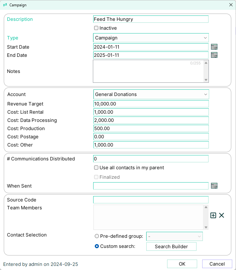Confirm the campaign with OK
This screenshot has width=236, height=270.
[x=182, y=264]
